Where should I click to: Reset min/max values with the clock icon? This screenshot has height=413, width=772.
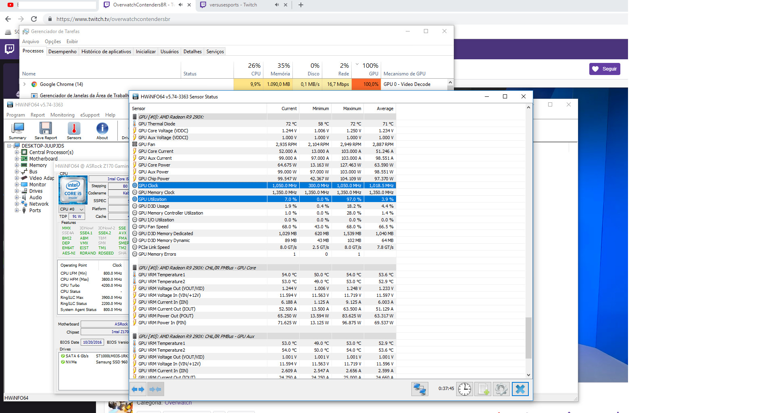coord(465,389)
